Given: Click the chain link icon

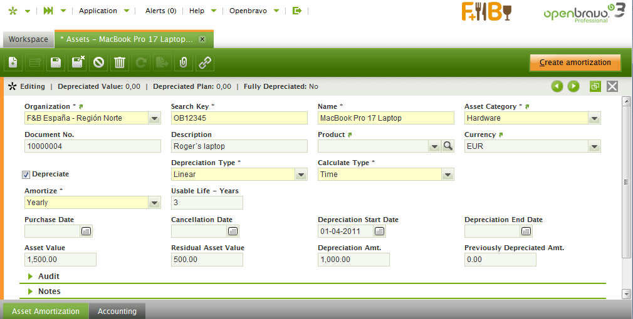Looking at the screenshot, I should pyautogui.click(x=204, y=63).
